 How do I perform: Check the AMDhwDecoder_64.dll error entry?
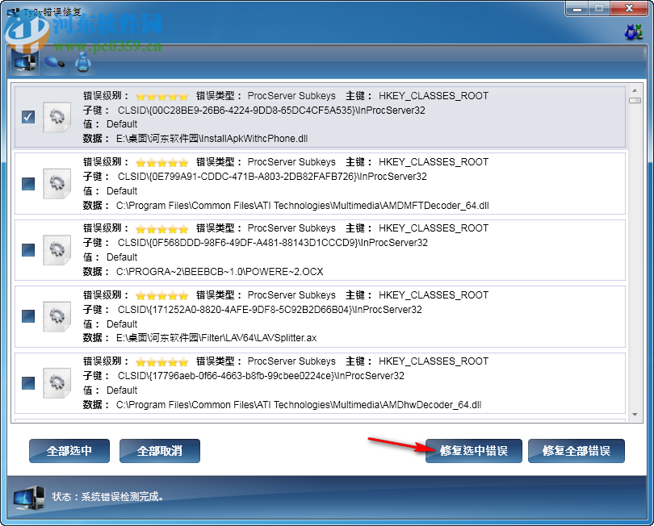coord(27,382)
